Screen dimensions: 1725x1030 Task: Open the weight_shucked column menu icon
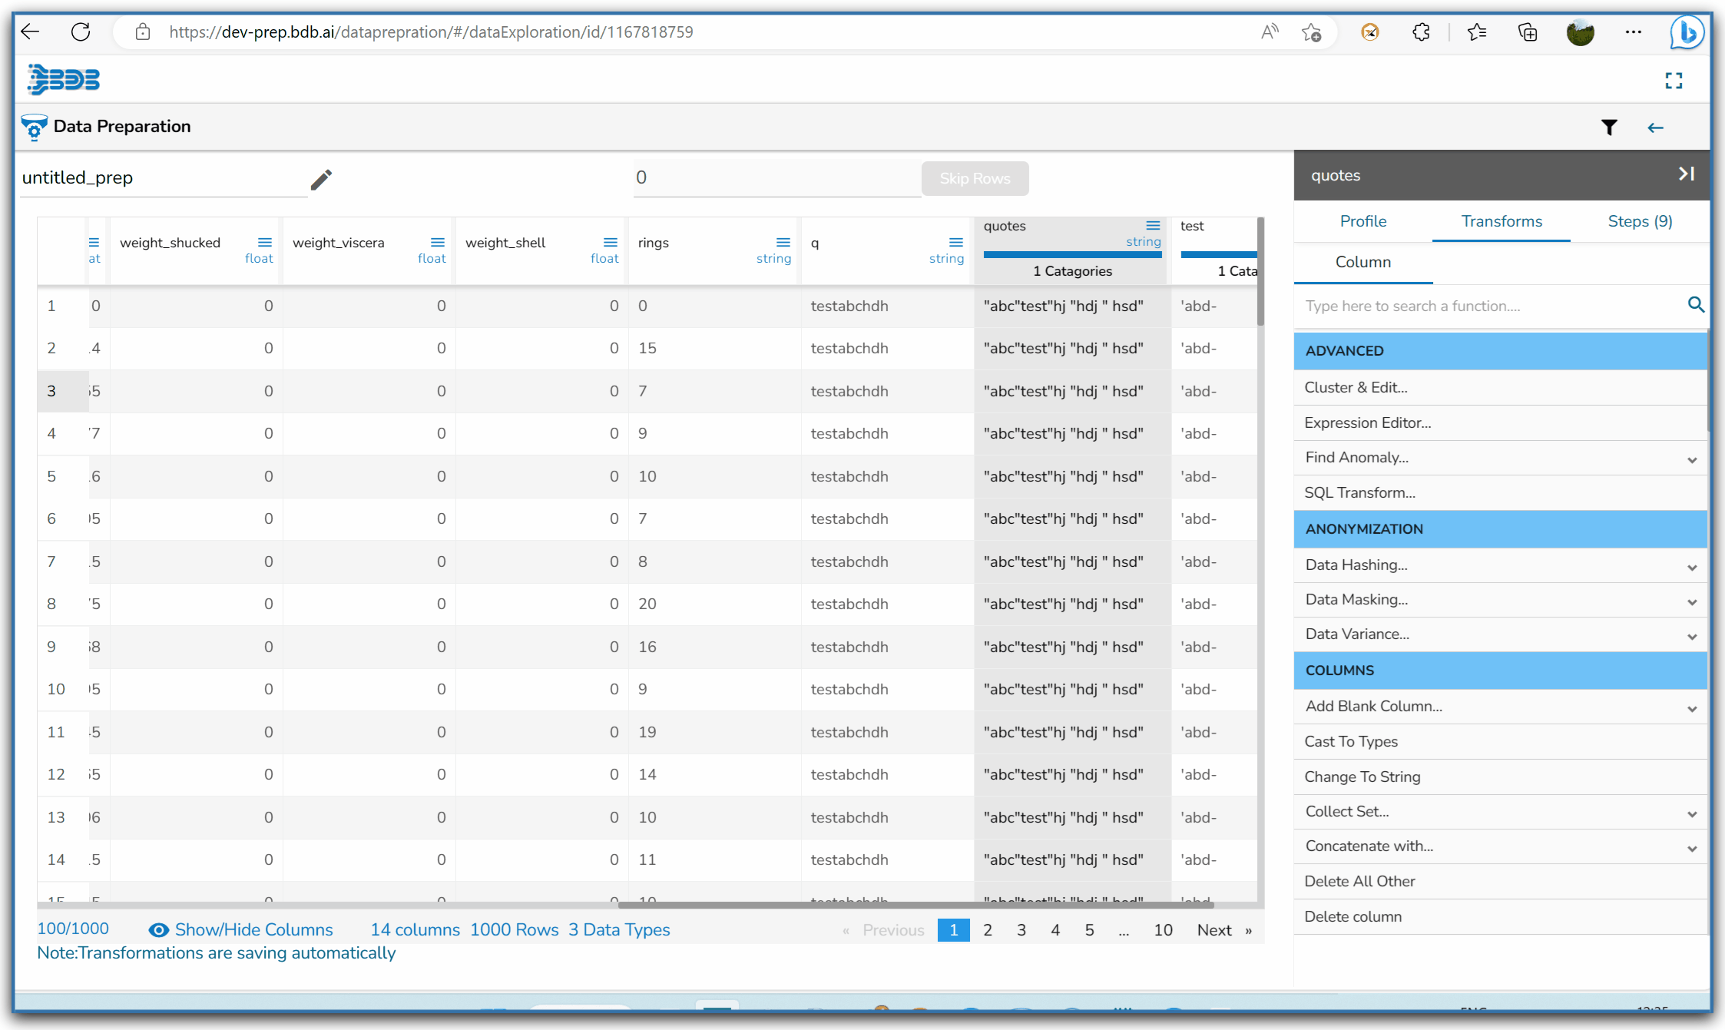pos(264,242)
